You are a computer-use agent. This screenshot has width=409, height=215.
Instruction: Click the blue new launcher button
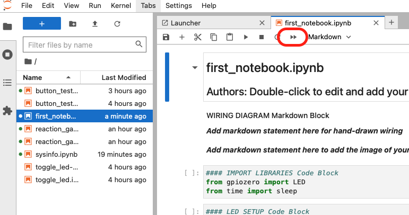pyautogui.click(x=42, y=24)
